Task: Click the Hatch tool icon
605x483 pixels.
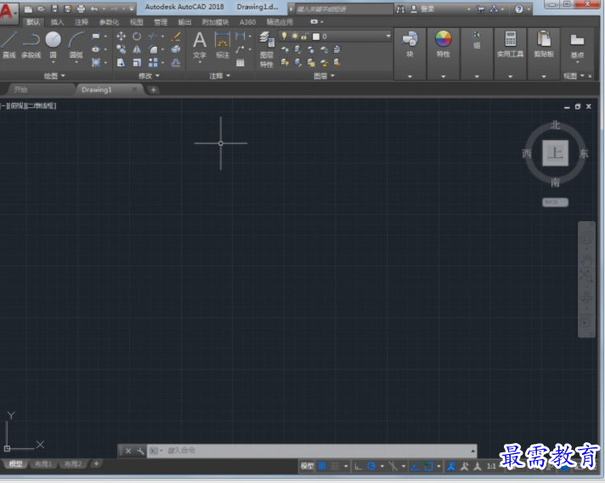Action: coord(96,63)
